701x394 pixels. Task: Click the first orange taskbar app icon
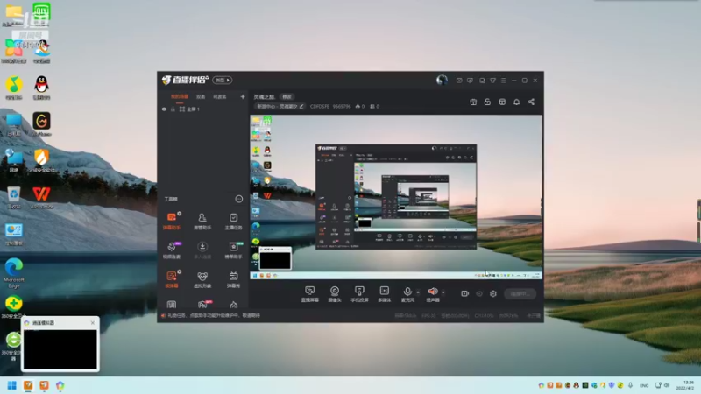pyautogui.click(x=28, y=385)
